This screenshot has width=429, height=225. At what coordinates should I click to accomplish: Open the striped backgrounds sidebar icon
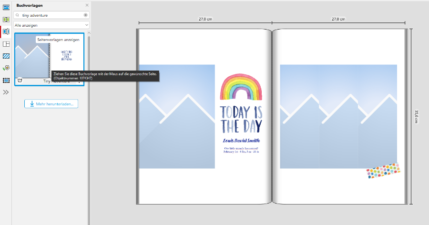pos(6,56)
